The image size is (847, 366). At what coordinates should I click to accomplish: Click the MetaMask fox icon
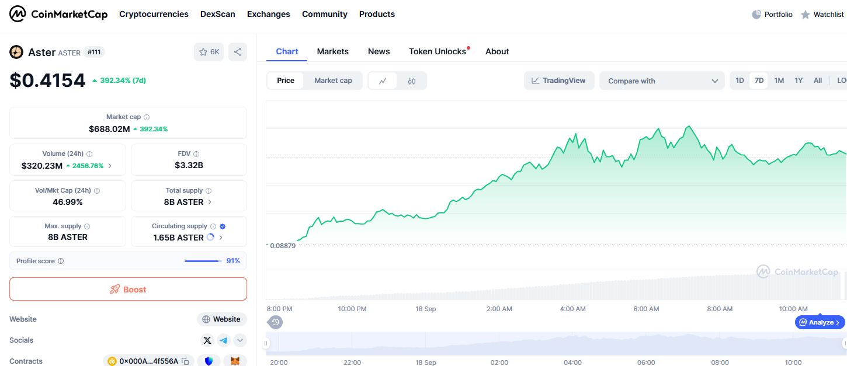click(x=235, y=361)
